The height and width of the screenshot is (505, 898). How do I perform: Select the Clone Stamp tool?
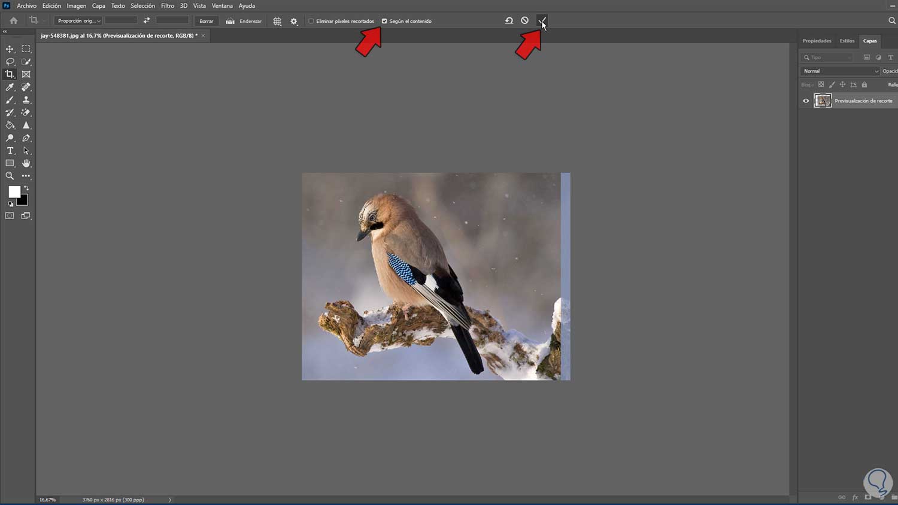26,100
